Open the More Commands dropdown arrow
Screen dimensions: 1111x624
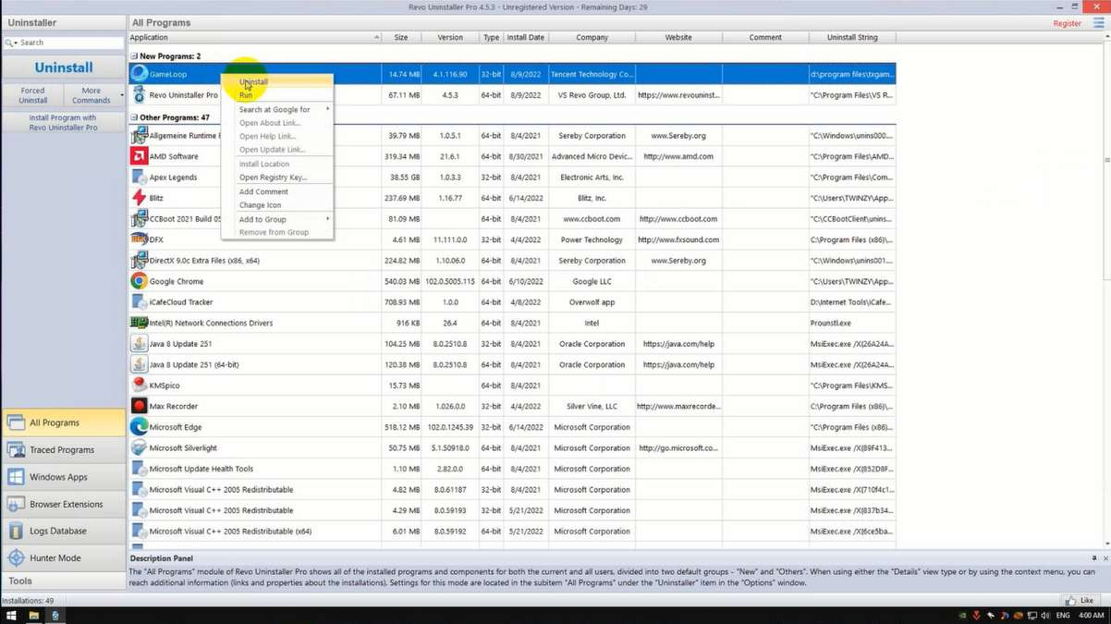121,95
